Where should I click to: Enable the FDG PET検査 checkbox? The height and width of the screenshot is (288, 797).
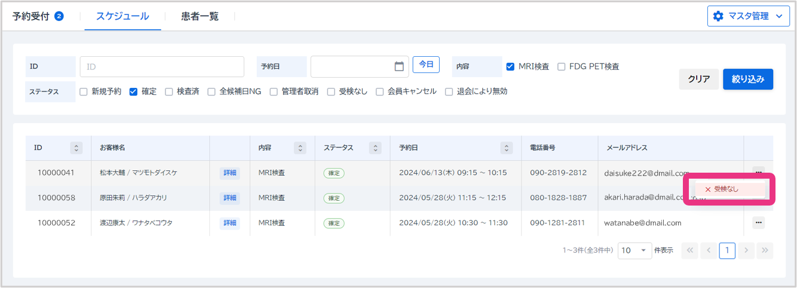[562, 67]
